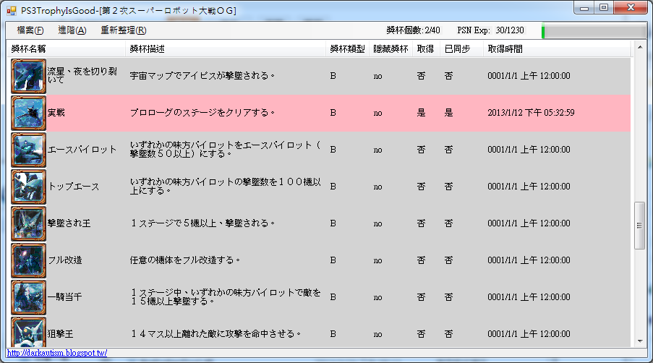Image resolution: width=653 pixels, height=363 pixels.
Task: Click description １４マス以上離れた敵に攻撃を命中させる
Action: (x=215, y=334)
